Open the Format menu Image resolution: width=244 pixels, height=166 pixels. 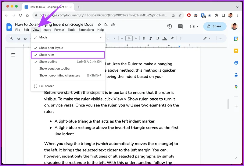59,30
